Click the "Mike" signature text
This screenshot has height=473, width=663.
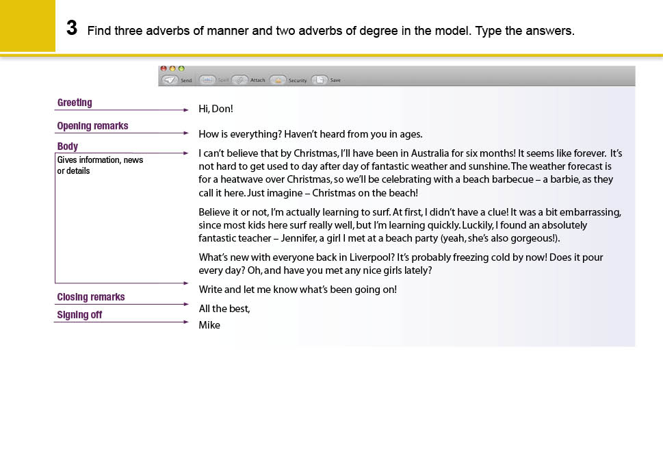pyautogui.click(x=209, y=325)
